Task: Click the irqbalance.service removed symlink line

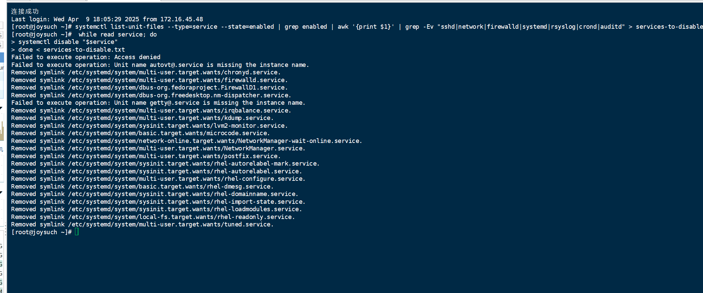Action: [151, 111]
